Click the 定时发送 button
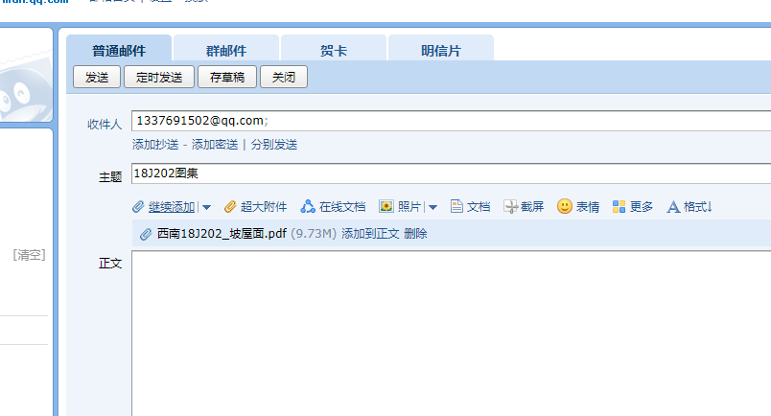Image resolution: width=771 pixels, height=416 pixels. (159, 78)
